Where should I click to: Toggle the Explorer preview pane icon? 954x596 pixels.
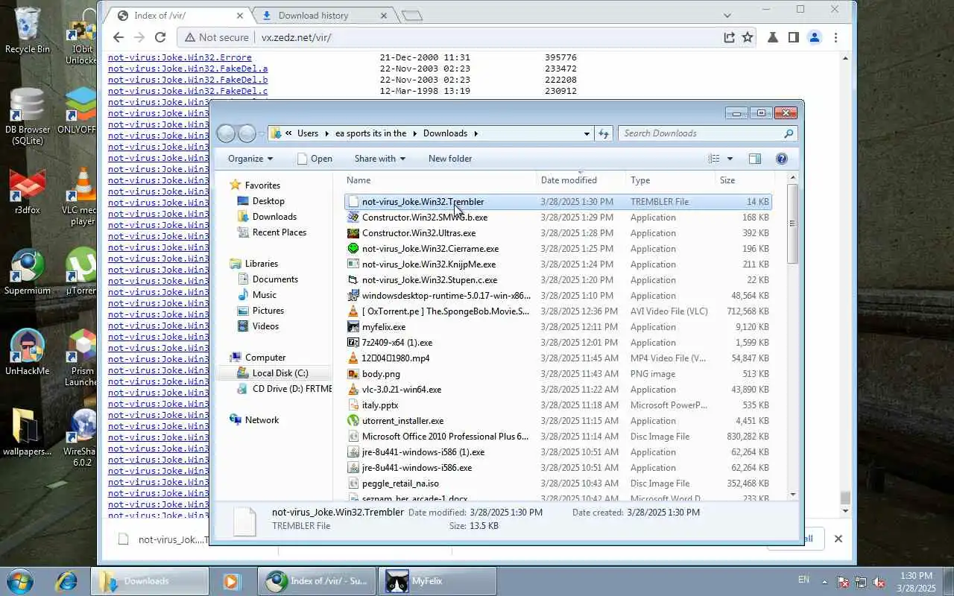[x=755, y=159]
